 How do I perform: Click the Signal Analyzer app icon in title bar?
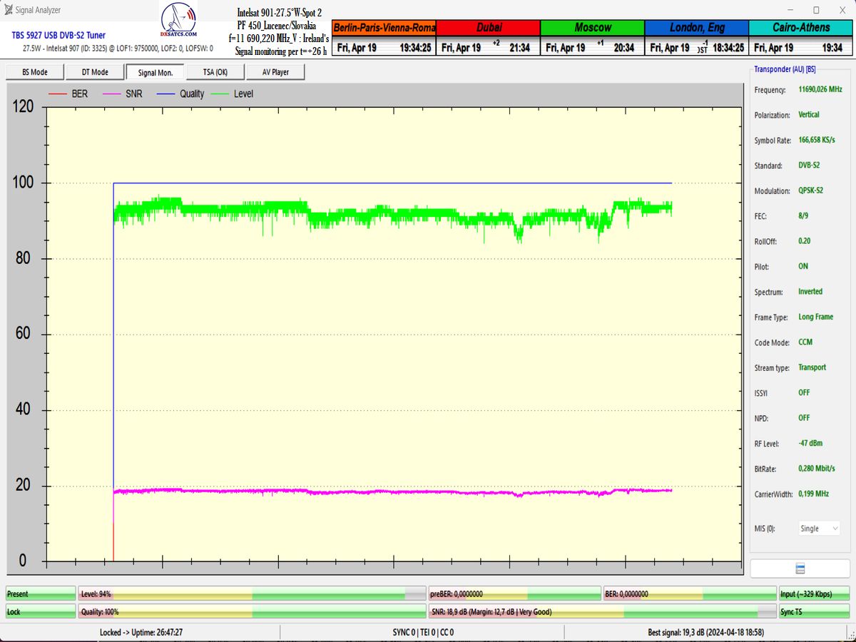click(8, 10)
